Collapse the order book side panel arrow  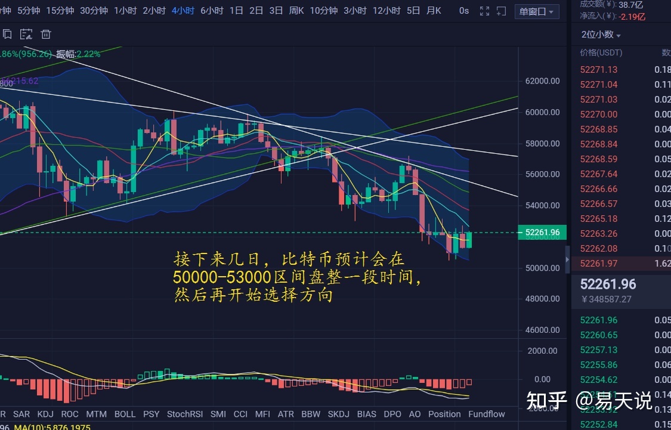tap(567, 259)
